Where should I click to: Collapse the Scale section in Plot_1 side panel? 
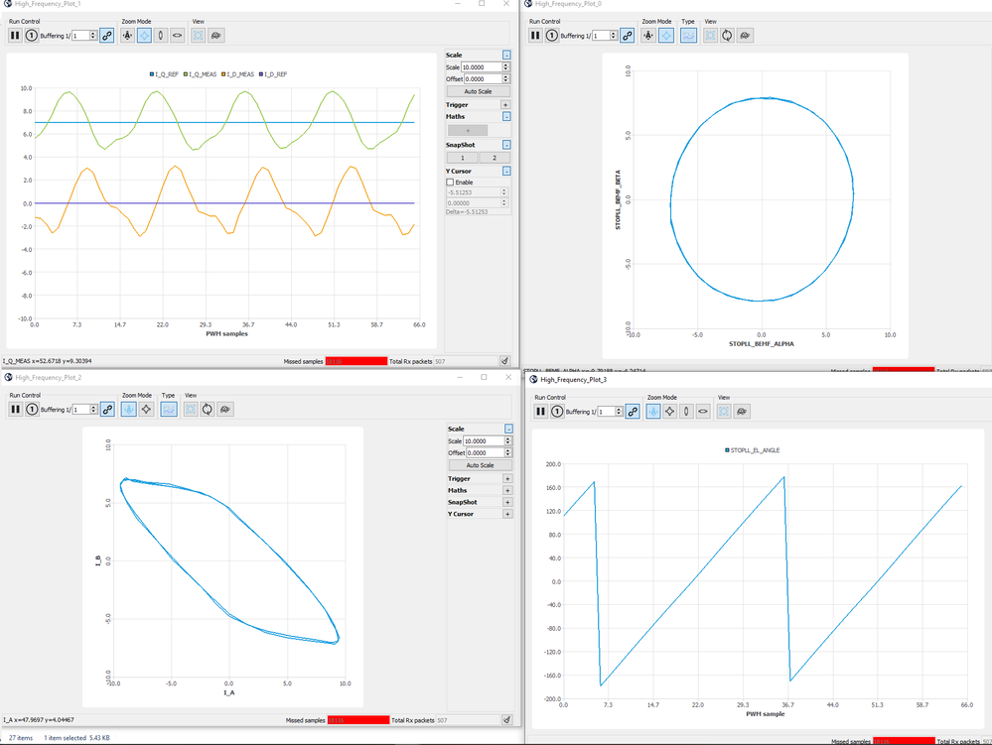click(x=506, y=55)
